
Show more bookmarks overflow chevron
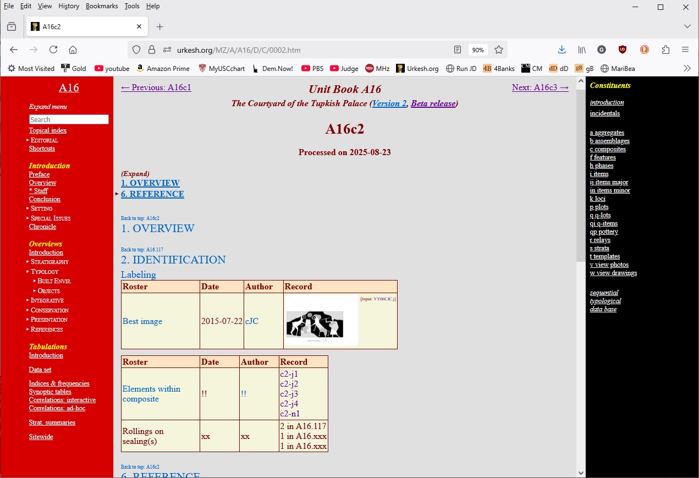click(687, 68)
